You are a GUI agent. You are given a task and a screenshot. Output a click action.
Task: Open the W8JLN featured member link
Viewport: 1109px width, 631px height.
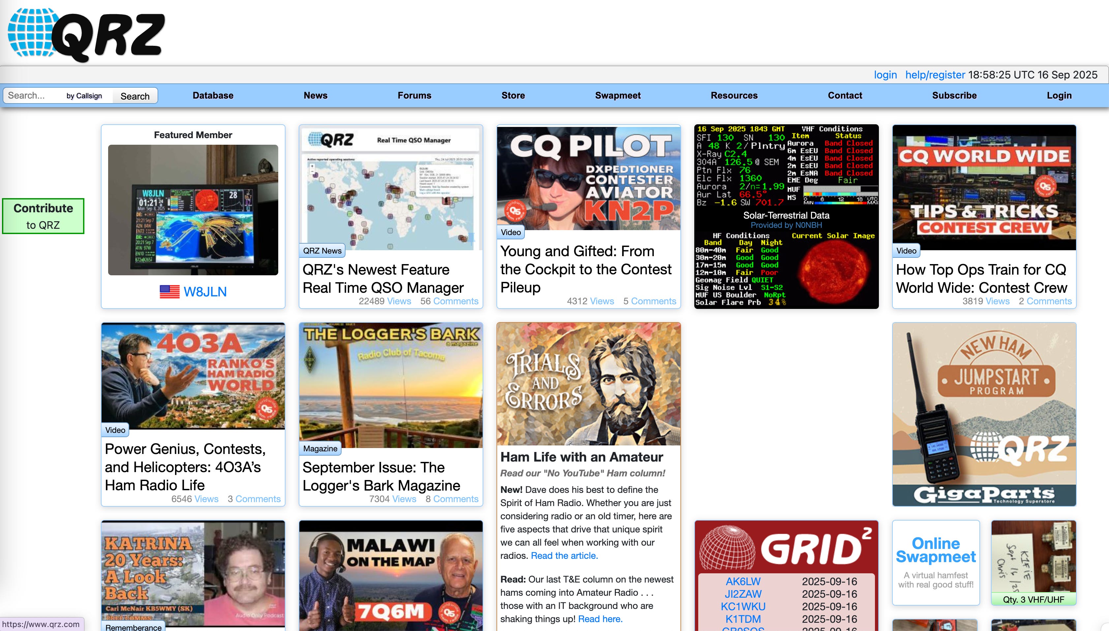pyautogui.click(x=205, y=292)
